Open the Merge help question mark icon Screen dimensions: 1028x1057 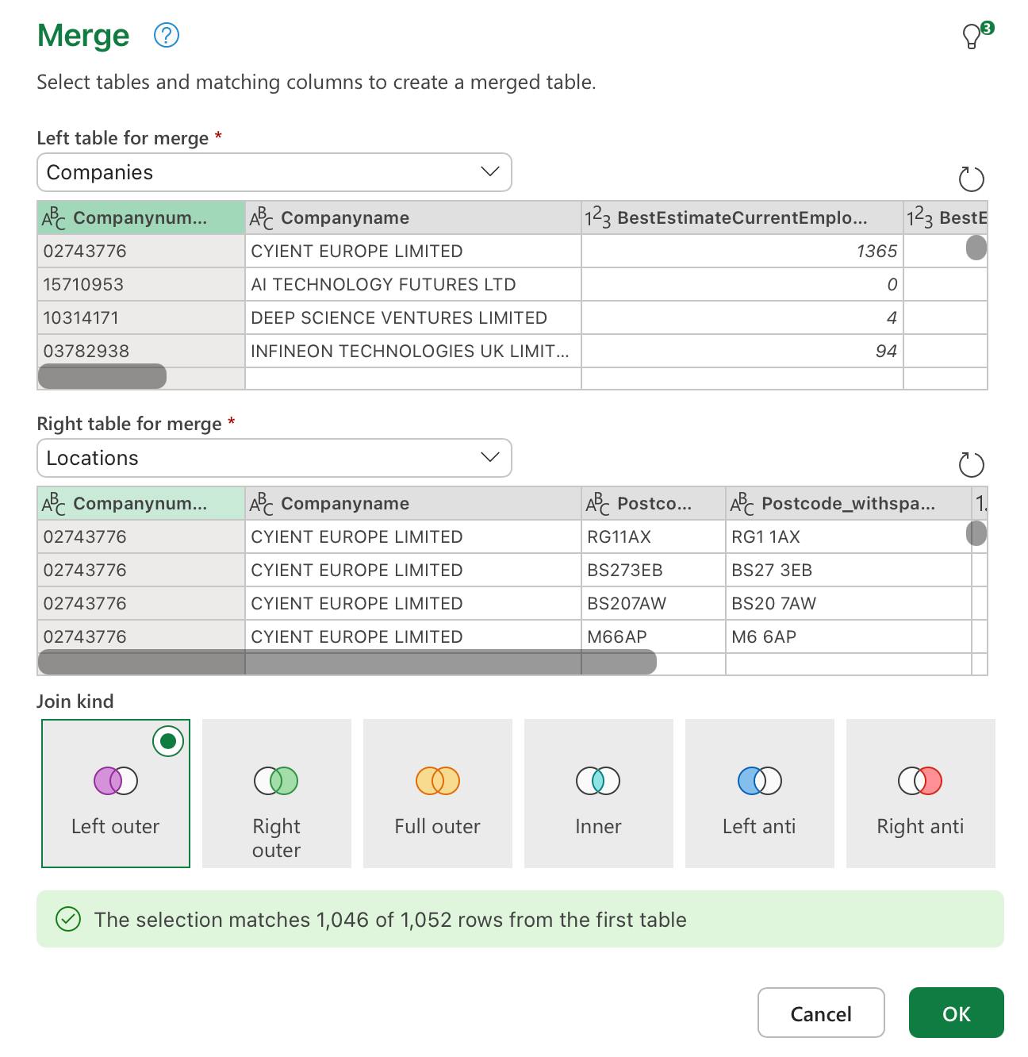pyautogui.click(x=167, y=35)
